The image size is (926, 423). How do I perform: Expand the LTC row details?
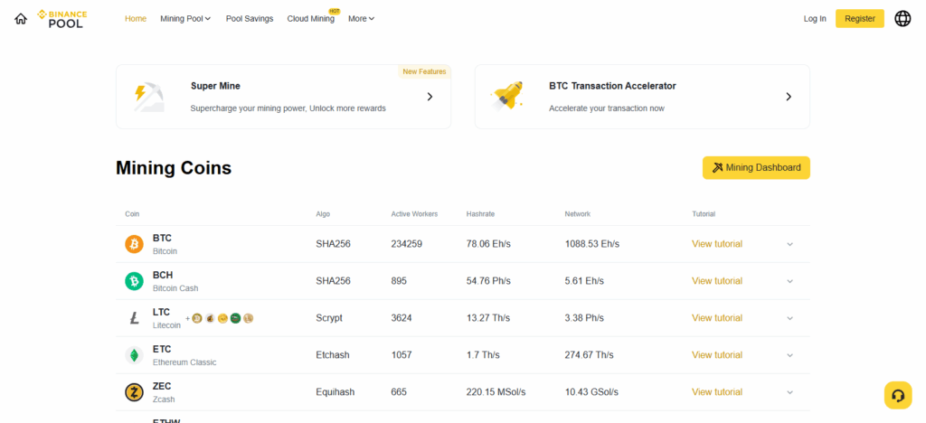789,318
